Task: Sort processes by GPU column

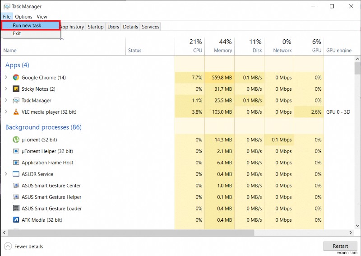Action: point(309,47)
